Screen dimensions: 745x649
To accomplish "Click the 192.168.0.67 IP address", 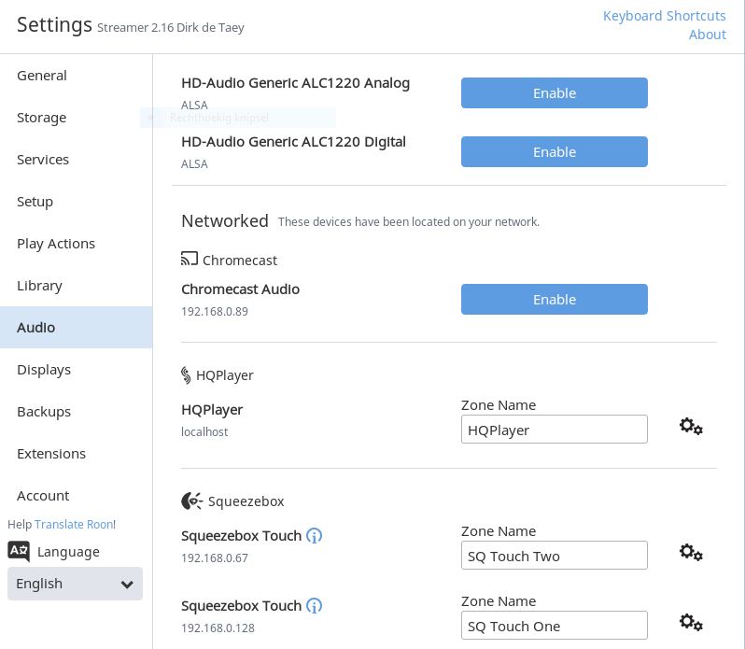I will click(x=215, y=557).
